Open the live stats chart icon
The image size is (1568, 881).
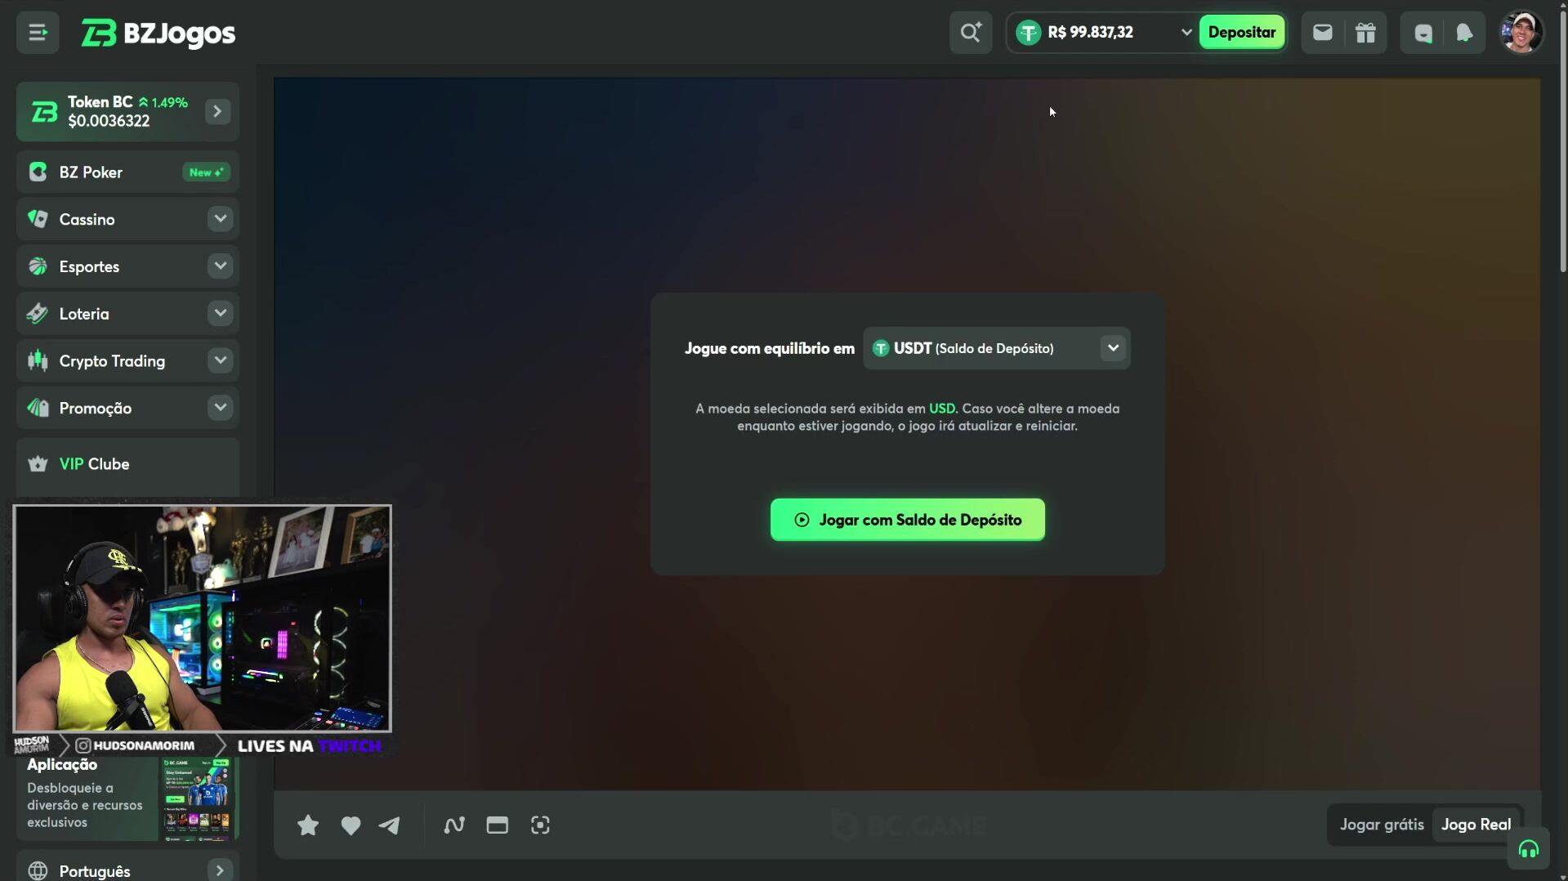pos(454,825)
